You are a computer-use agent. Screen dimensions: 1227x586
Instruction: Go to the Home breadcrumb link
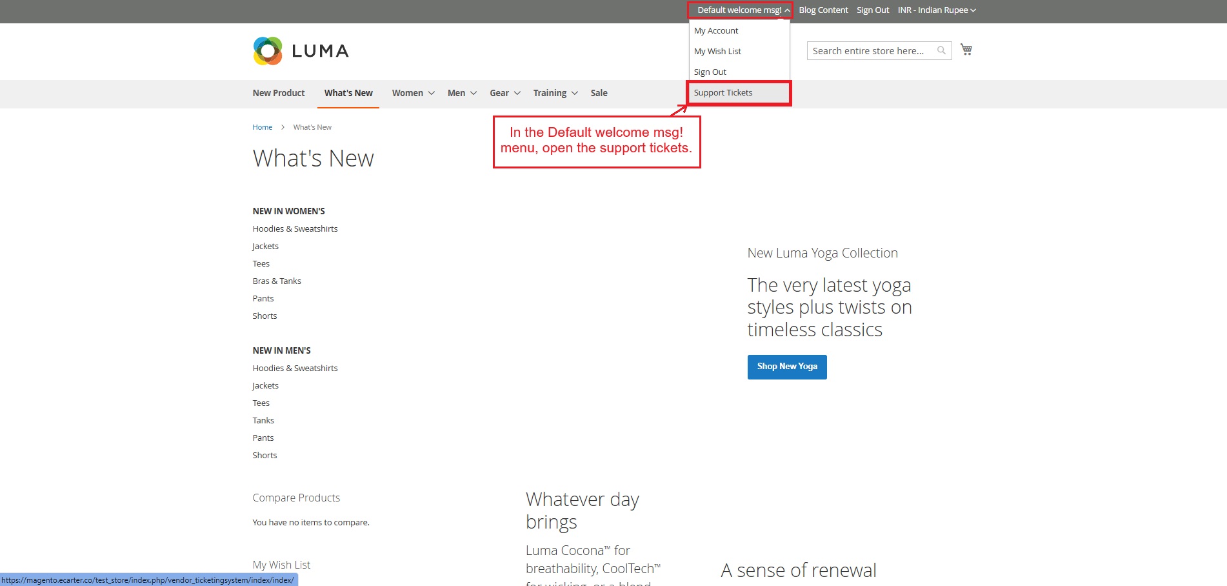pos(263,127)
